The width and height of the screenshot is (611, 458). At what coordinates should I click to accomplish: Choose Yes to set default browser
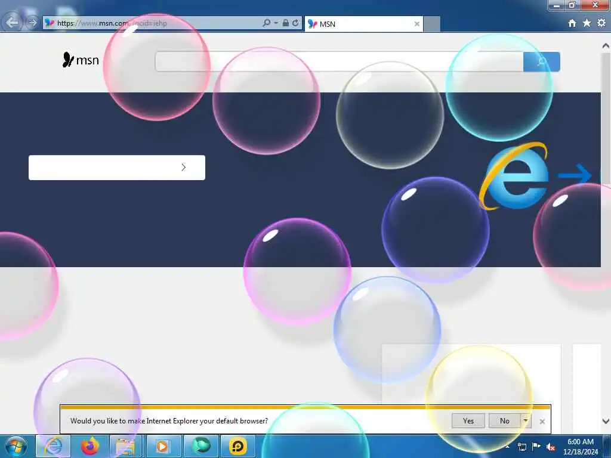[468, 420]
